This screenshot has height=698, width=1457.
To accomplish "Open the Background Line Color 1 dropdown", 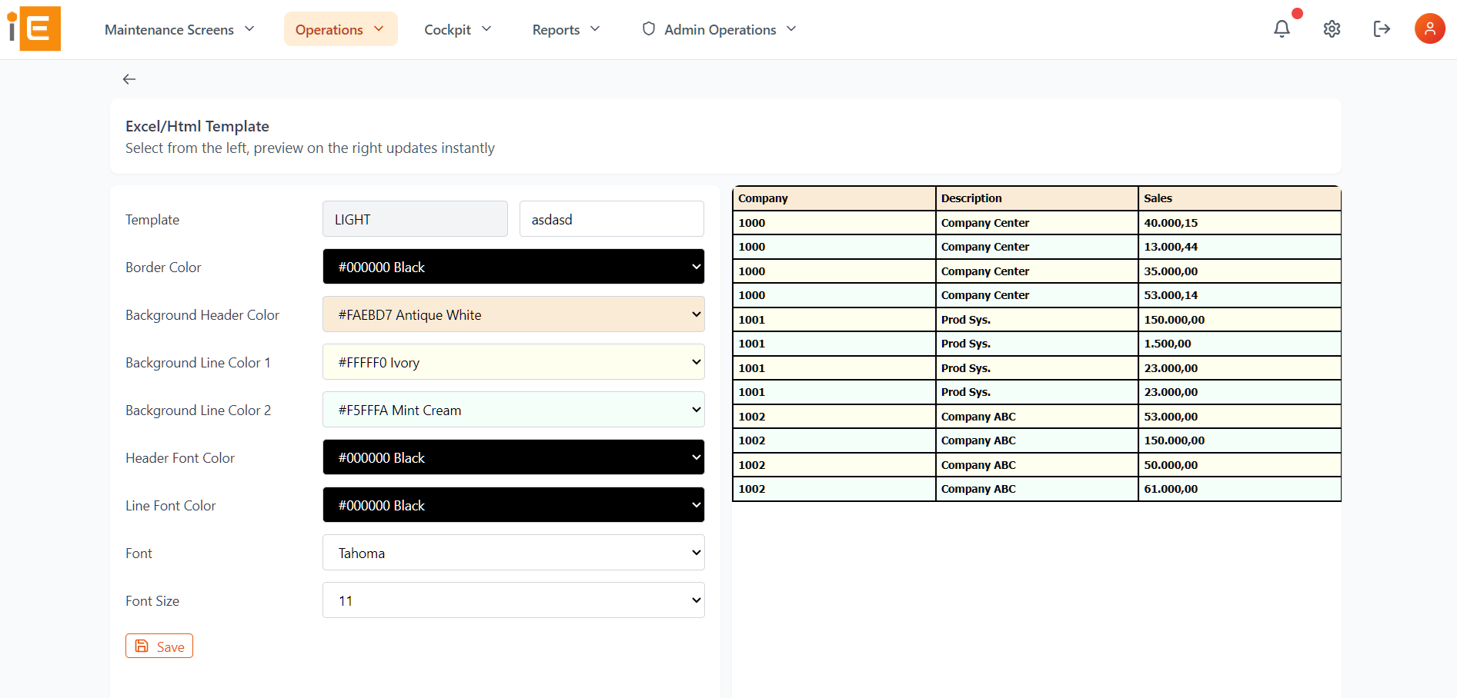I will point(513,361).
